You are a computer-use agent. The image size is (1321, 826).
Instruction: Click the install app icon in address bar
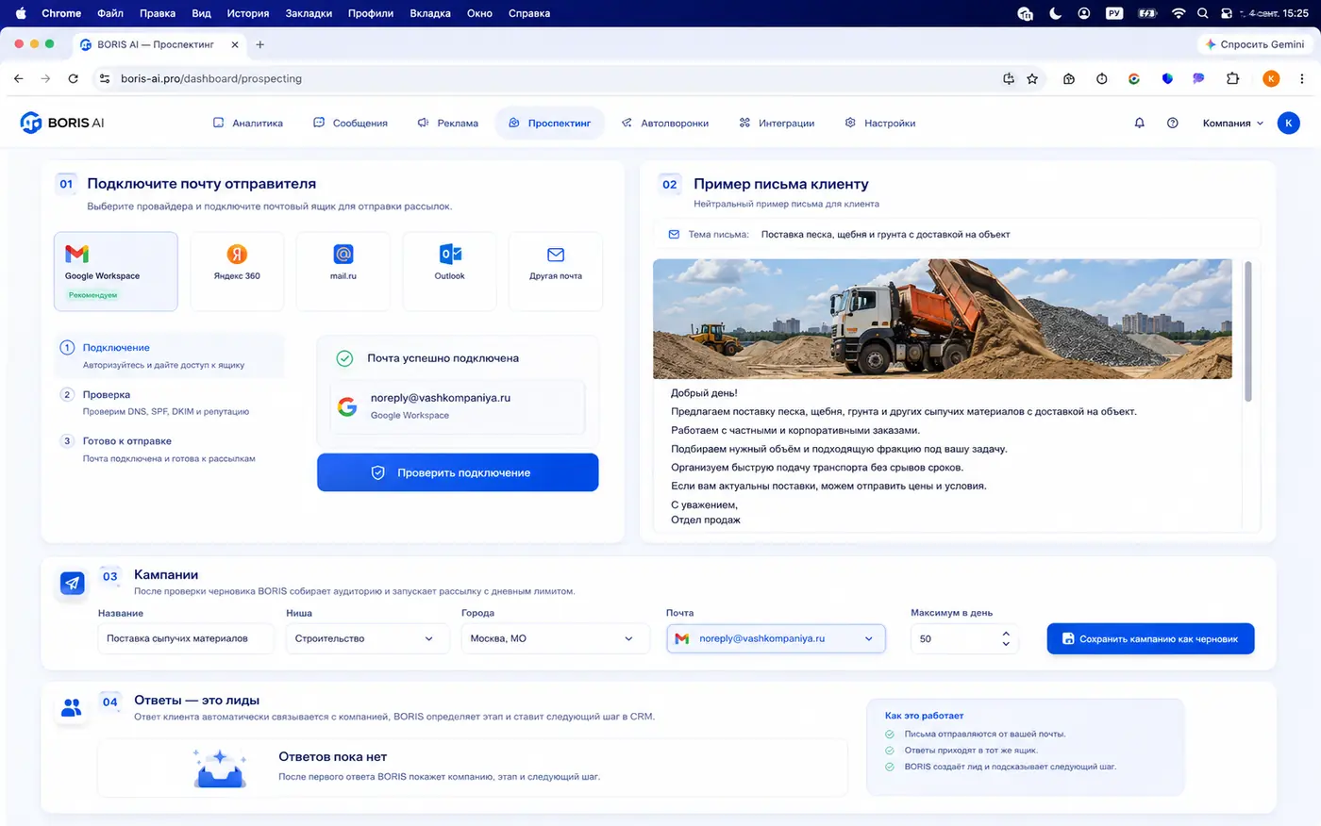click(1008, 79)
